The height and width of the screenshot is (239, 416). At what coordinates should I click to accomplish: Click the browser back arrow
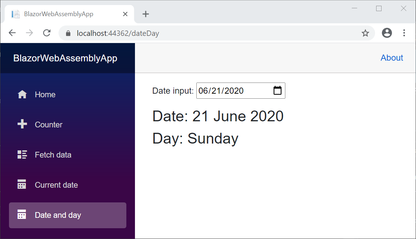pos(12,33)
